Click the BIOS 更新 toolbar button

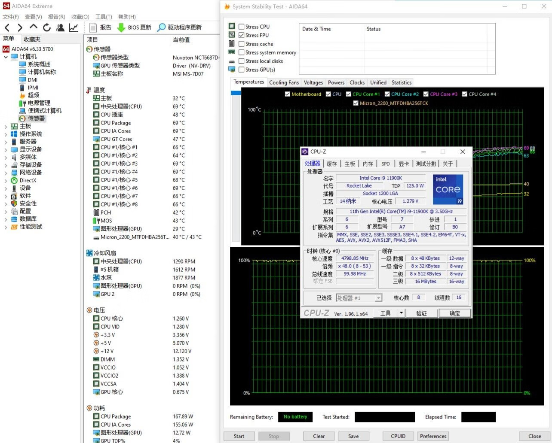pos(134,27)
